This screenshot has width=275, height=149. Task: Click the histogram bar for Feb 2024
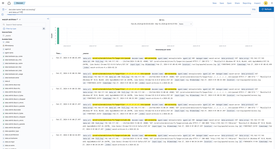[58, 36]
